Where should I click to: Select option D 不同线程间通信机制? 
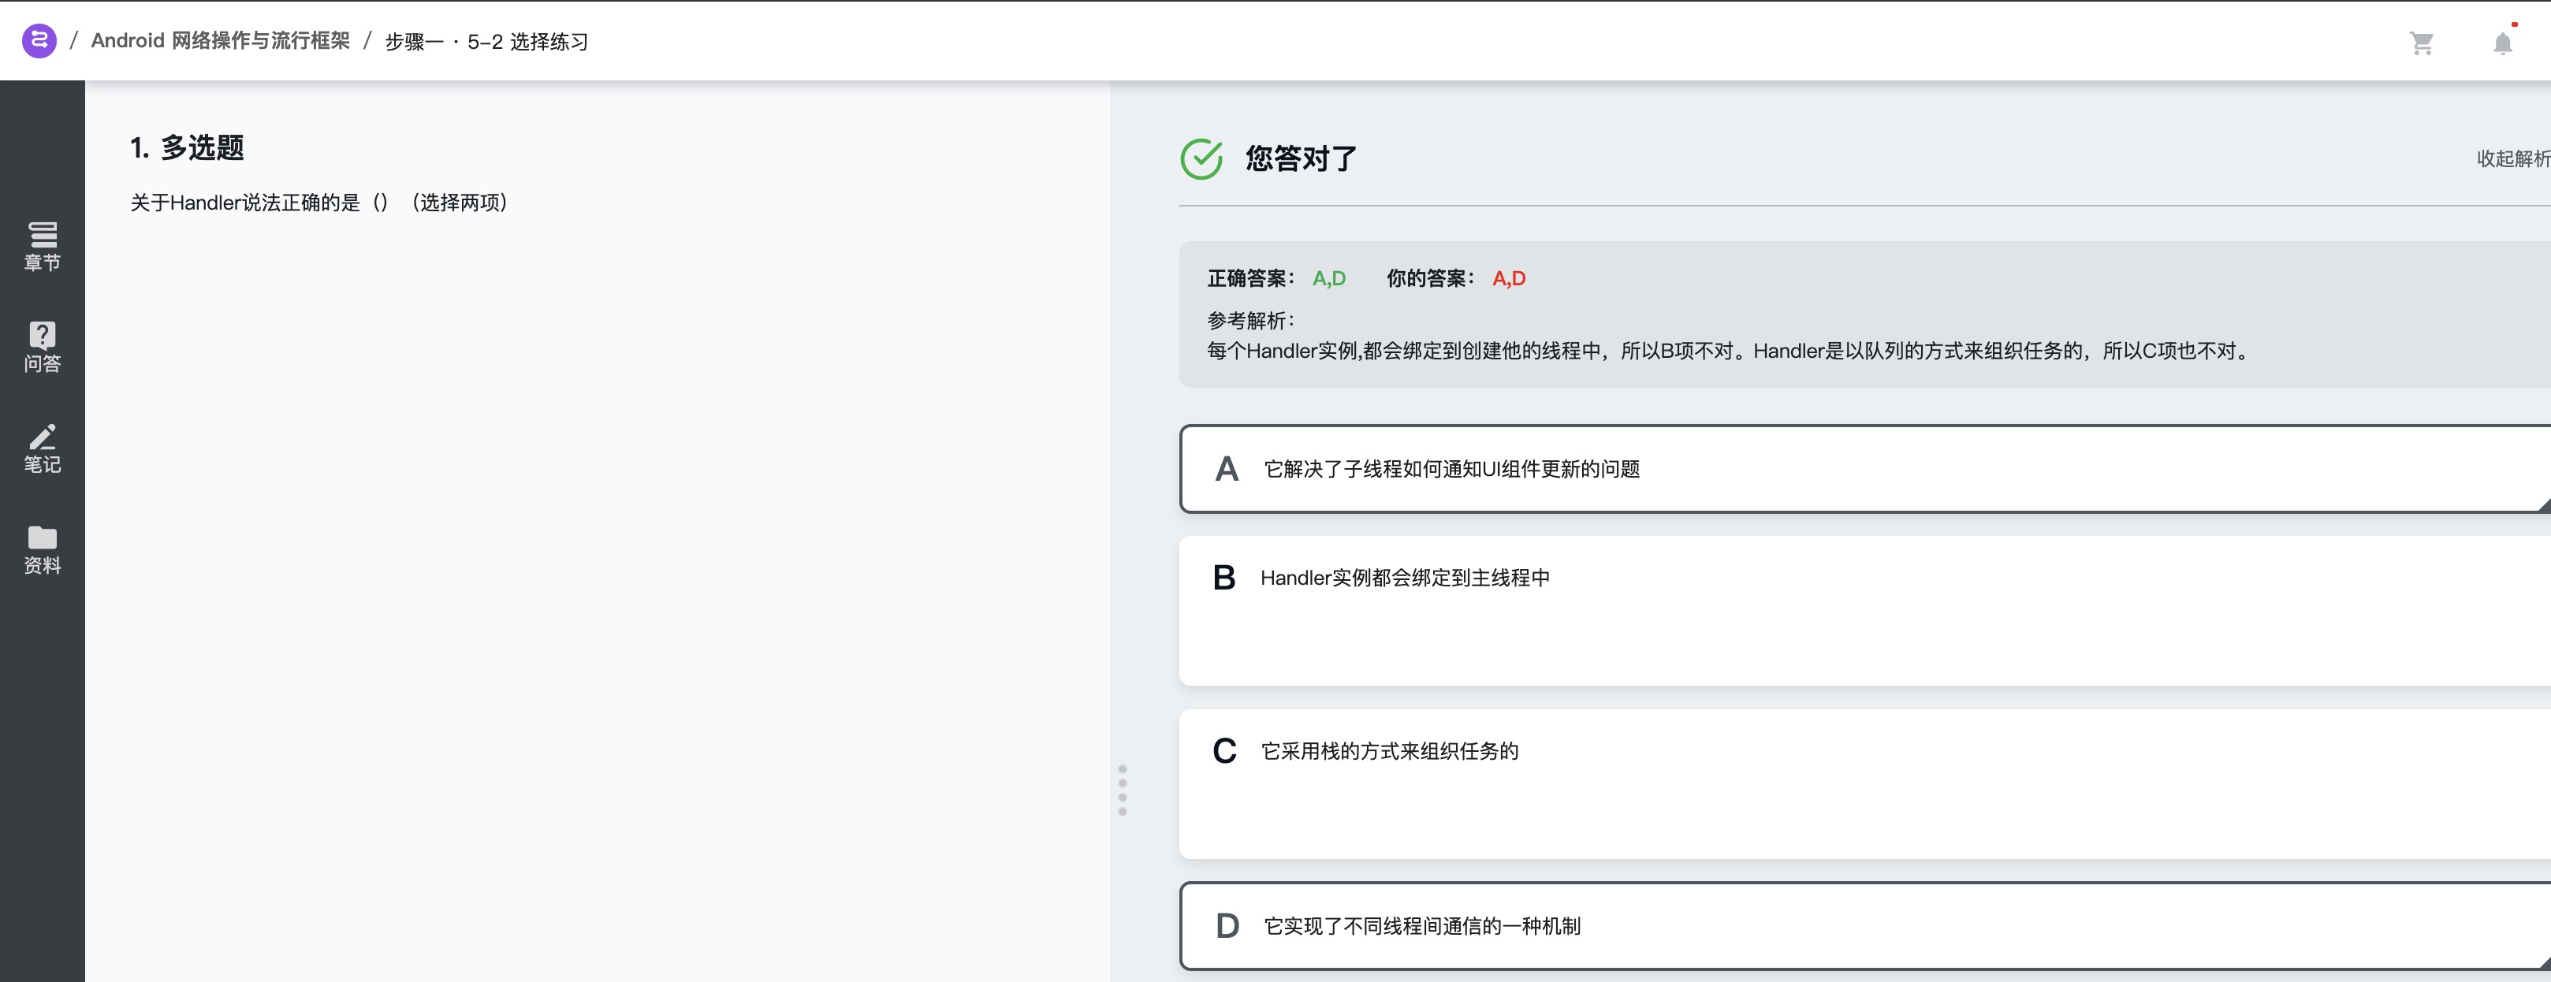1864,927
